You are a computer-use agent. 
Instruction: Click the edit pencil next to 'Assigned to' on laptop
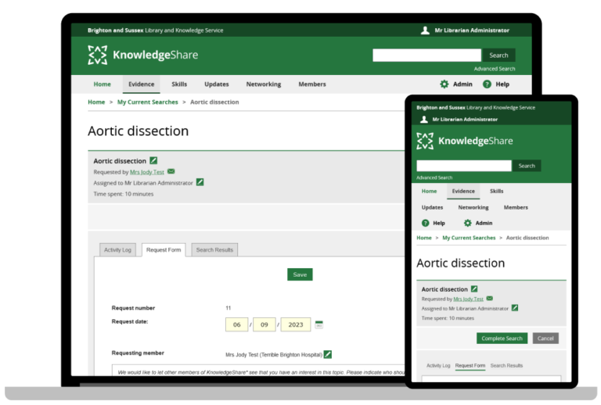click(200, 182)
